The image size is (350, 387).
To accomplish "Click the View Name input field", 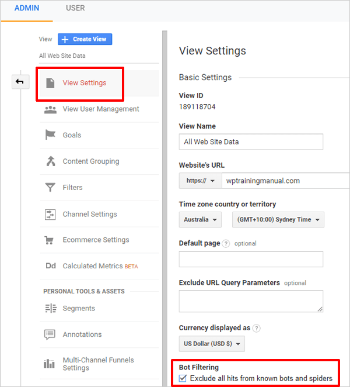I will (251, 141).
